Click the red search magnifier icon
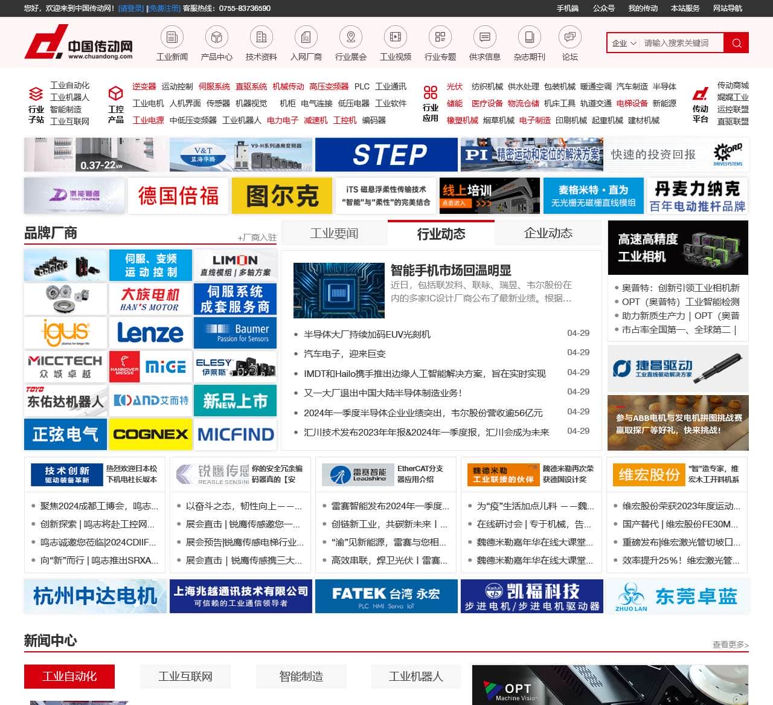 coord(736,42)
